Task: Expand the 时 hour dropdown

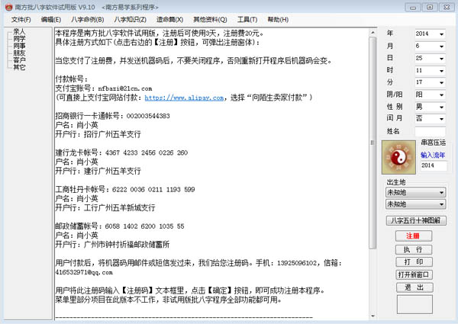Action: tap(441, 71)
